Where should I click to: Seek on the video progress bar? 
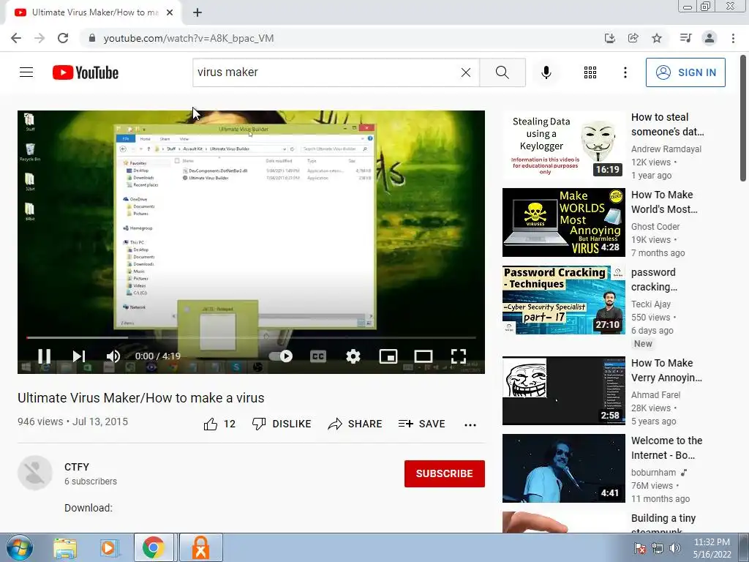pyautogui.click(x=252, y=337)
